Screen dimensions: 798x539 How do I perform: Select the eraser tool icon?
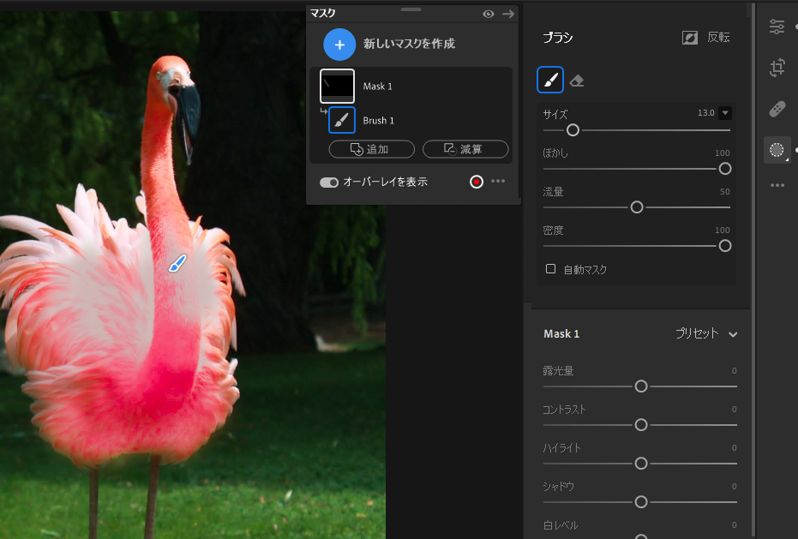coord(577,81)
